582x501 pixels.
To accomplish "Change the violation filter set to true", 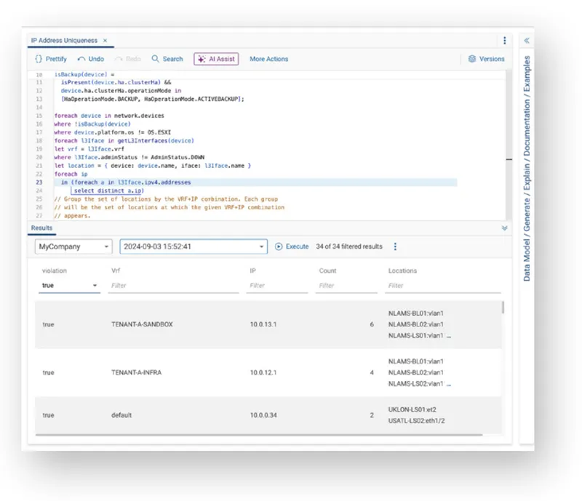I will tap(69, 285).
